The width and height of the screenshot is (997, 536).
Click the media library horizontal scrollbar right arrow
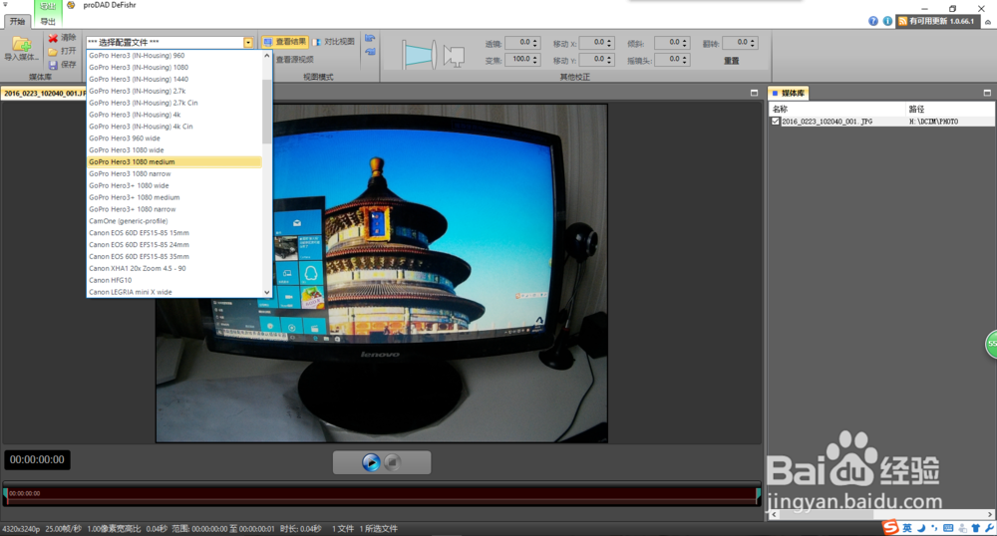pos(990,514)
